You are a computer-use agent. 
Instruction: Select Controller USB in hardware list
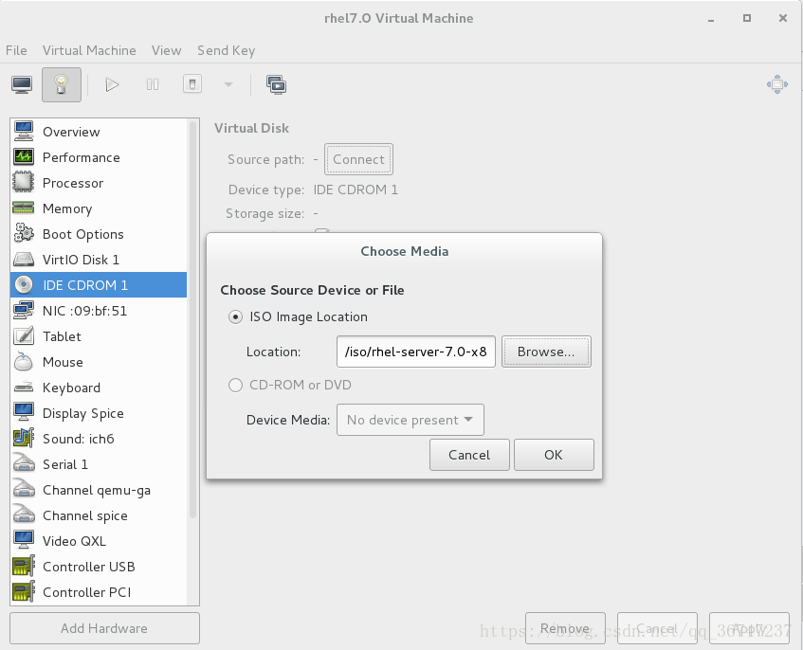[99, 567]
